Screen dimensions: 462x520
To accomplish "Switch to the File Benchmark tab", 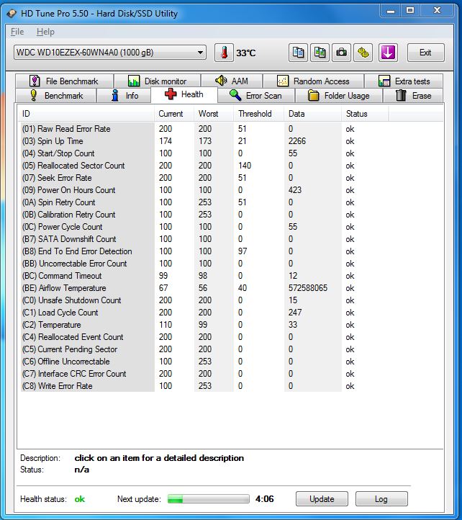I will (x=64, y=81).
